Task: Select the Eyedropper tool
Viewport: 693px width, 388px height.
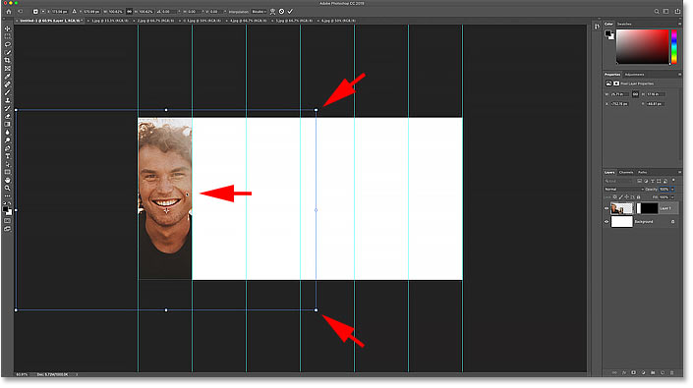Action: pyautogui.click(x=8, y=77)
